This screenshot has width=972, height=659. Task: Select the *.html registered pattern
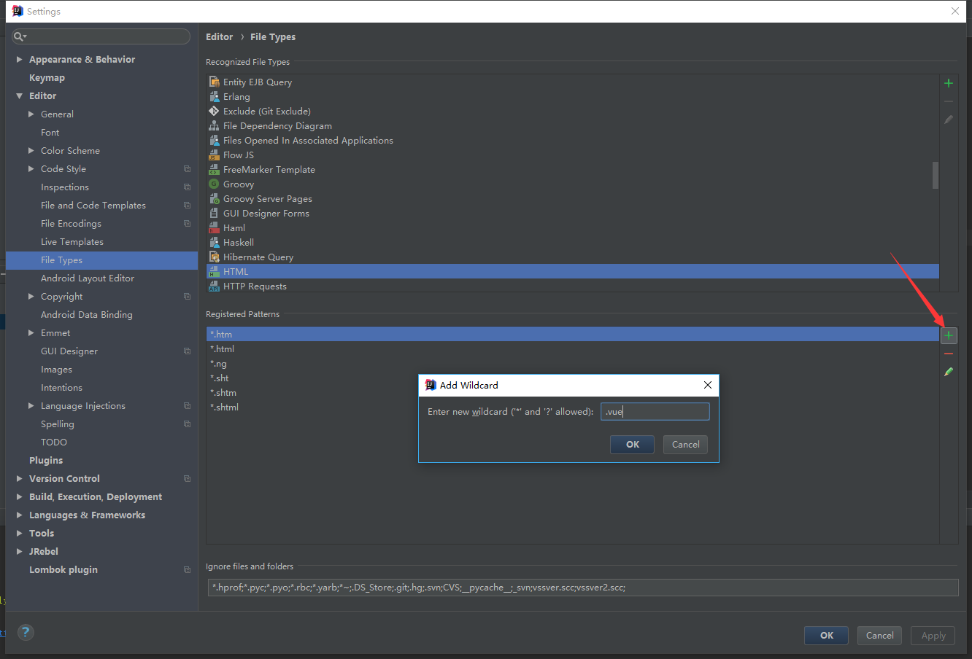[x=573, y=349]
